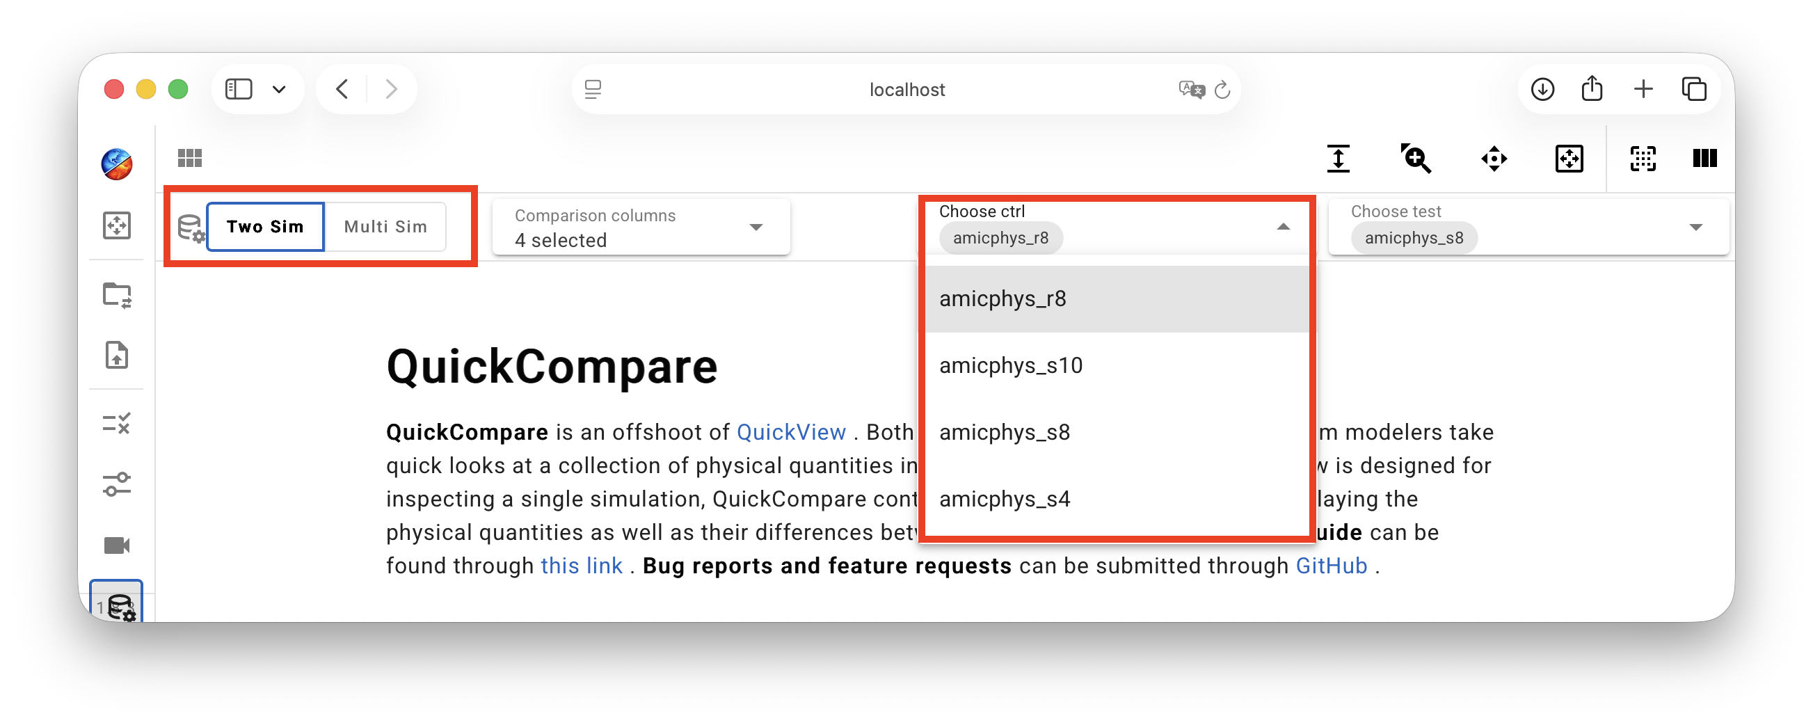Click the Safari sidebar toggle icon
The width and height of the screenshot is (1813, 725).
pos(239,89)
